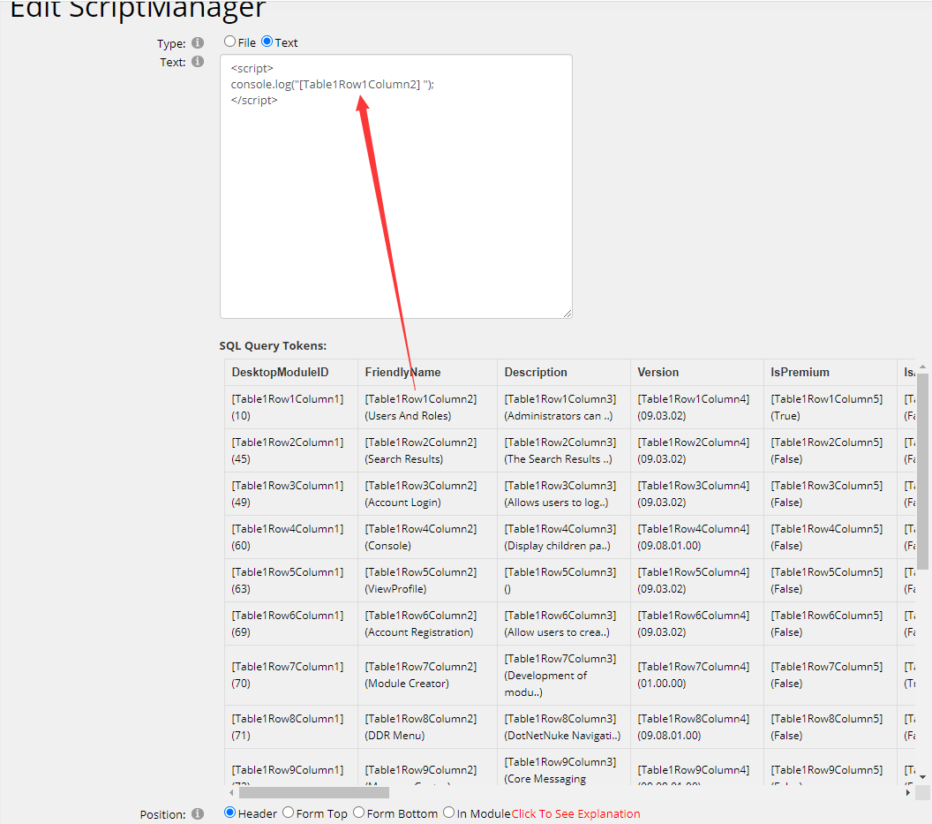The height and width of the screenshot is (824, 932).
Task: Click the [Table1Row1Column5] token
Action: 827,399
